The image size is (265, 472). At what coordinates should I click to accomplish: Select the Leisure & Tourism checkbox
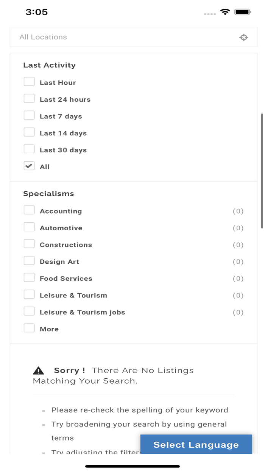[x=29, y=294]
